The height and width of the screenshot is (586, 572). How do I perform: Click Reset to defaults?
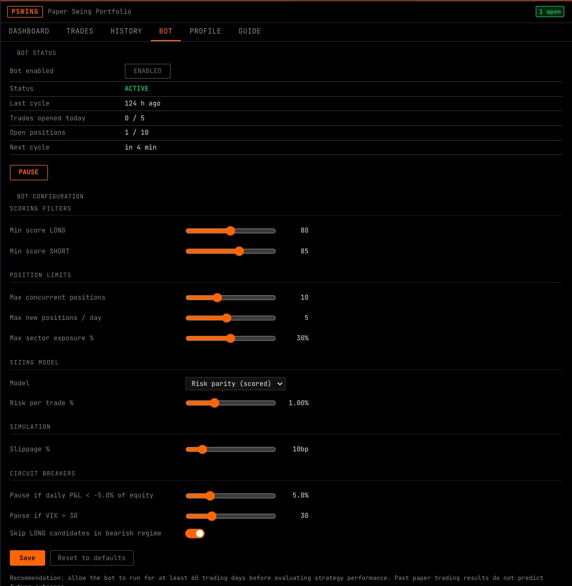(92, 558)
